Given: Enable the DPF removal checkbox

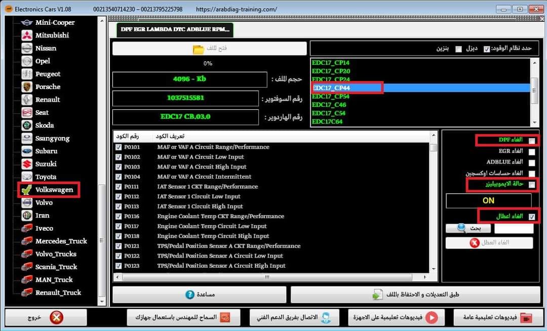Looking at the screenshot, I should pos(532,141).
